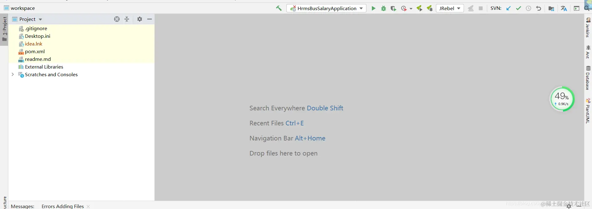
Task: Debug with JRebel rocket-bug icon
Action: pyautogui.click(x=430, y=8)
